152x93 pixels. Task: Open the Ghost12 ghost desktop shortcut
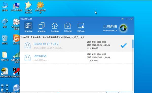point(28,7)
